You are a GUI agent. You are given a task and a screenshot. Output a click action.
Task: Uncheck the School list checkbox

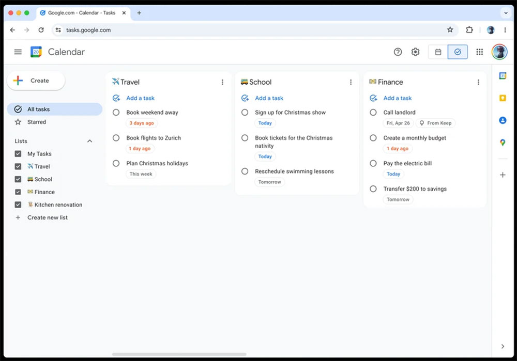[18, 179]
